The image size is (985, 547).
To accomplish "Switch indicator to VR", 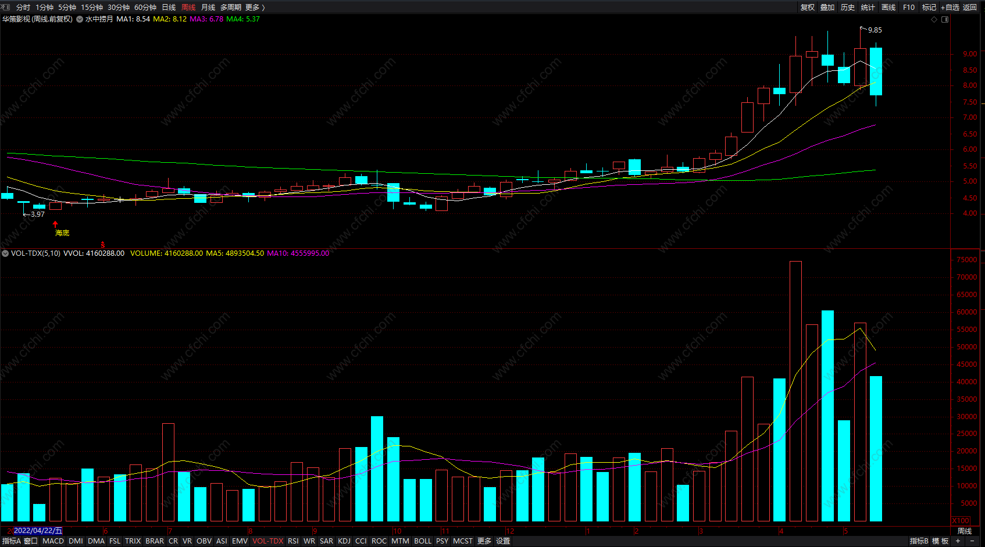I will pyautogui.click(x=187, y=541).
